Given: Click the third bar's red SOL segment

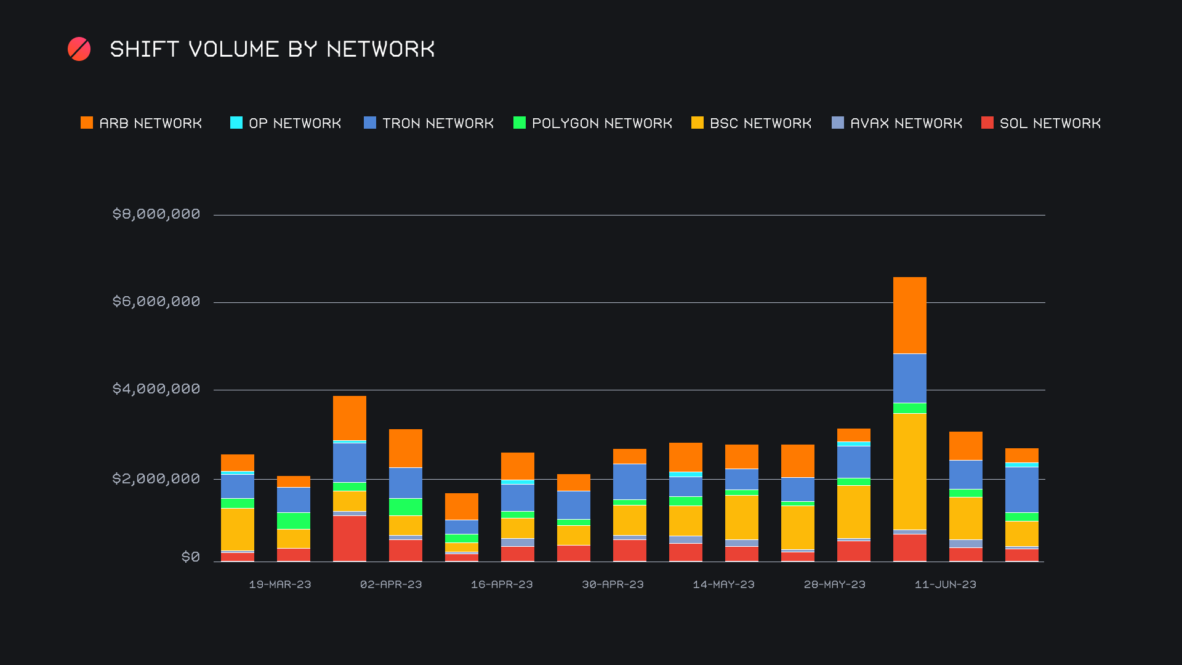Looking at the screenshot, I should tap(349, 538).
